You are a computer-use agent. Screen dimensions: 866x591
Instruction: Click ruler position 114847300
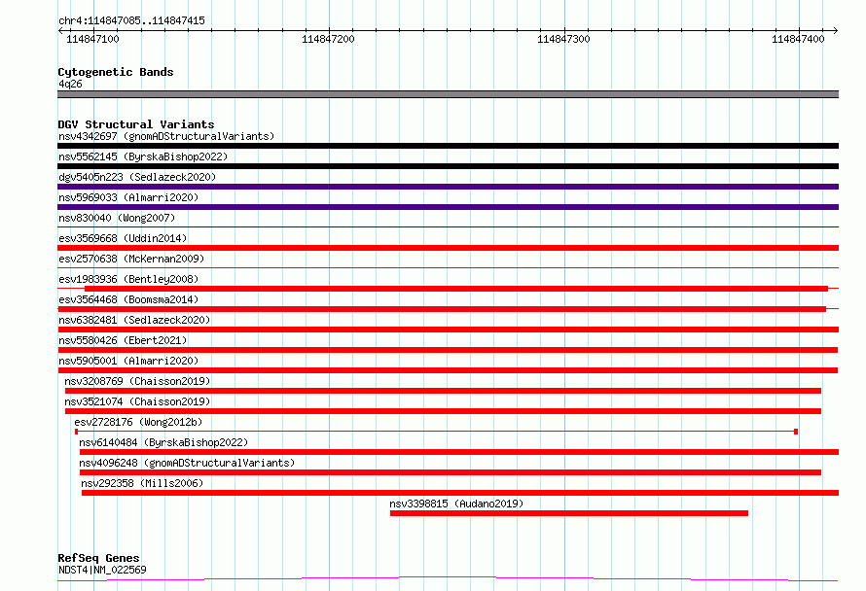[x=563, y=39]
